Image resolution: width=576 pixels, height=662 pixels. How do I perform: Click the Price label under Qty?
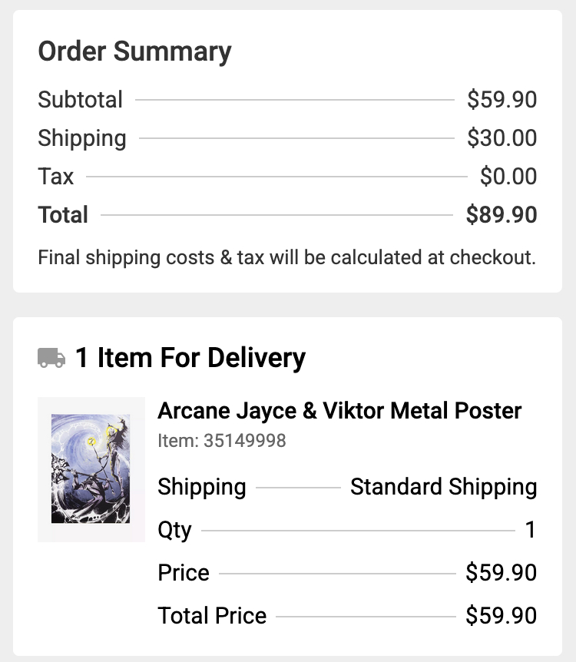point(183,573)
